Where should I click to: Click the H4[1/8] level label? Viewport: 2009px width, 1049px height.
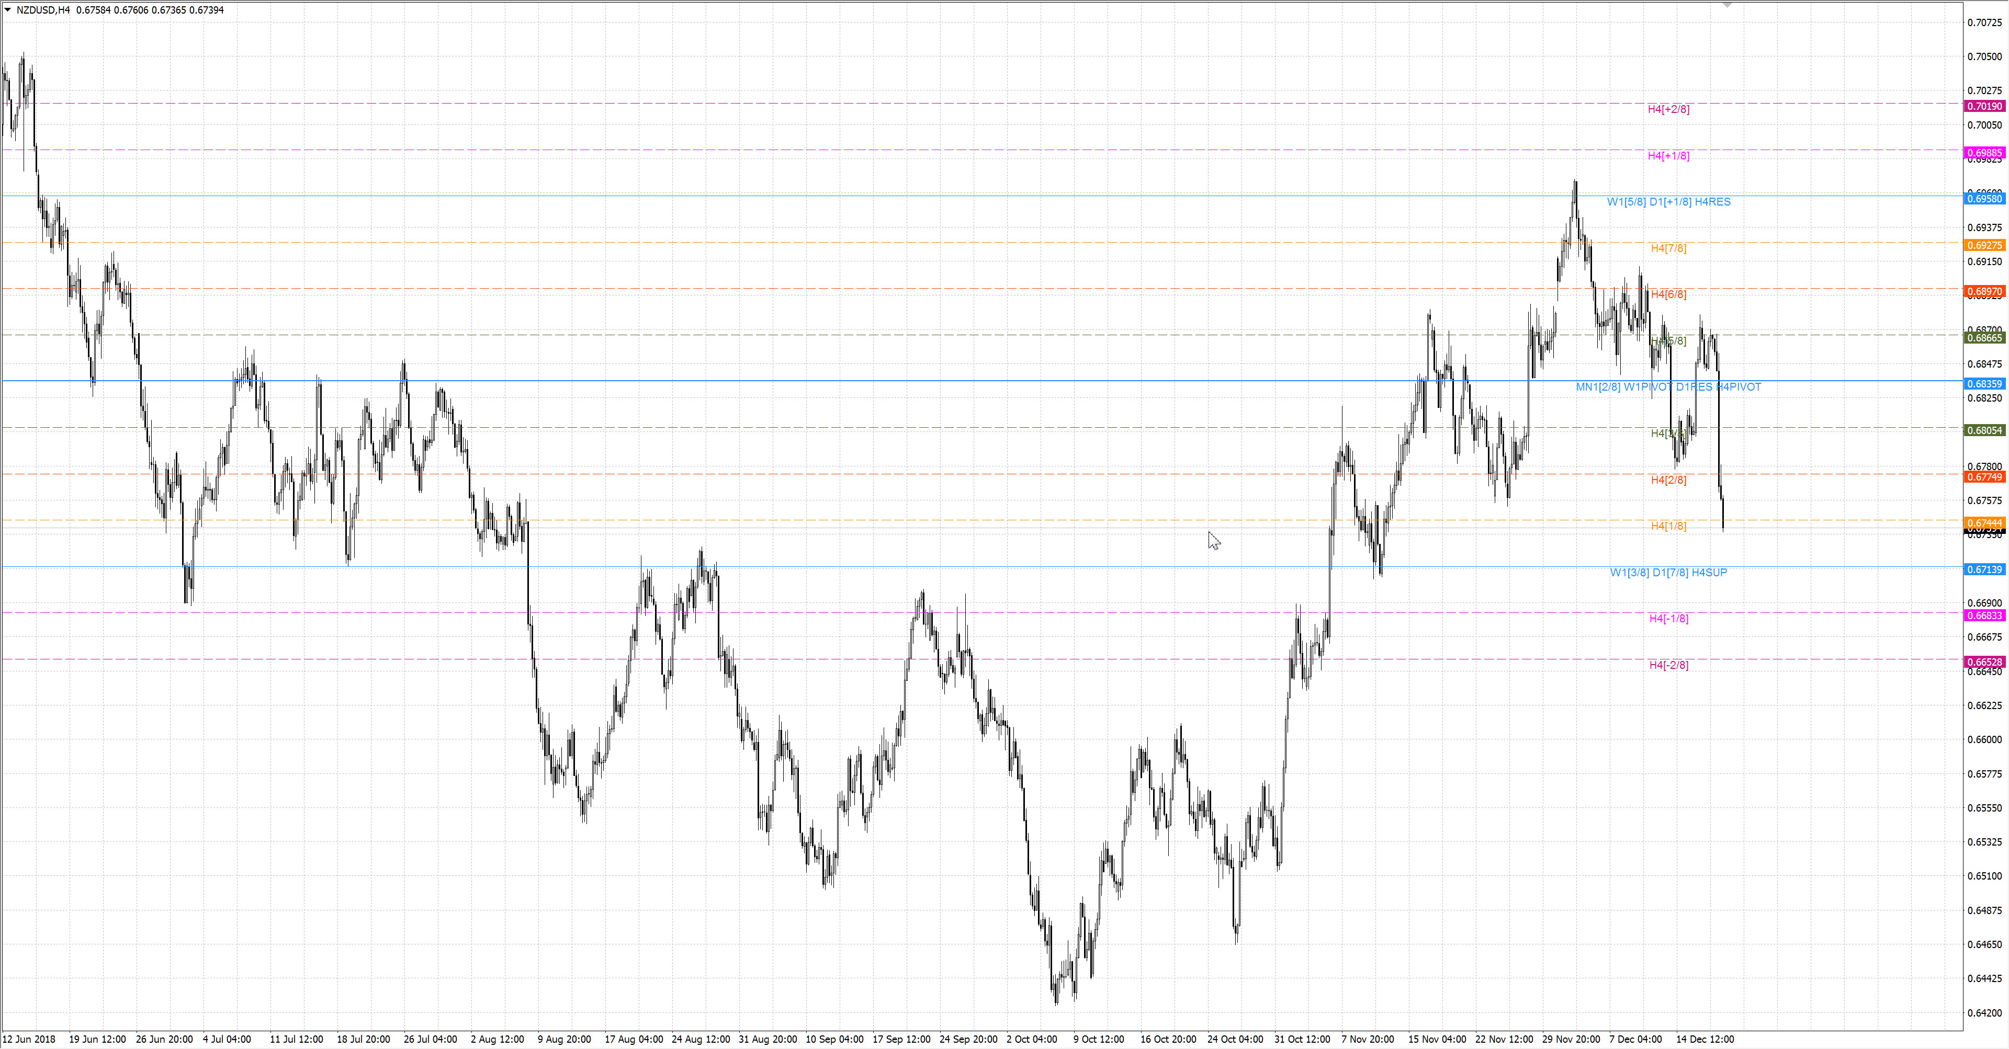1668,527
